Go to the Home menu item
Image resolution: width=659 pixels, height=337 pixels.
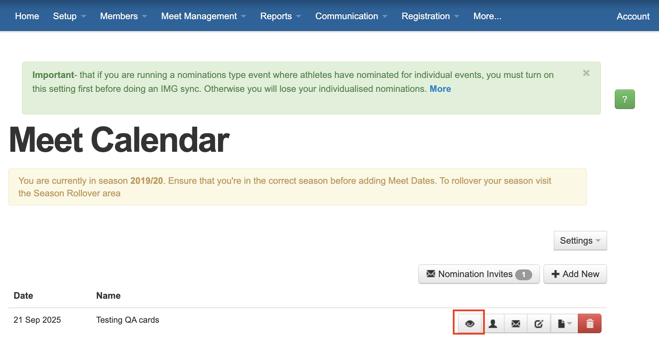click(x=27, y=16)
